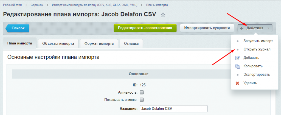Open the Импорт номенклатуры по плану breadcrumb
Screen dimensions: 281x115
coord(95,5)
